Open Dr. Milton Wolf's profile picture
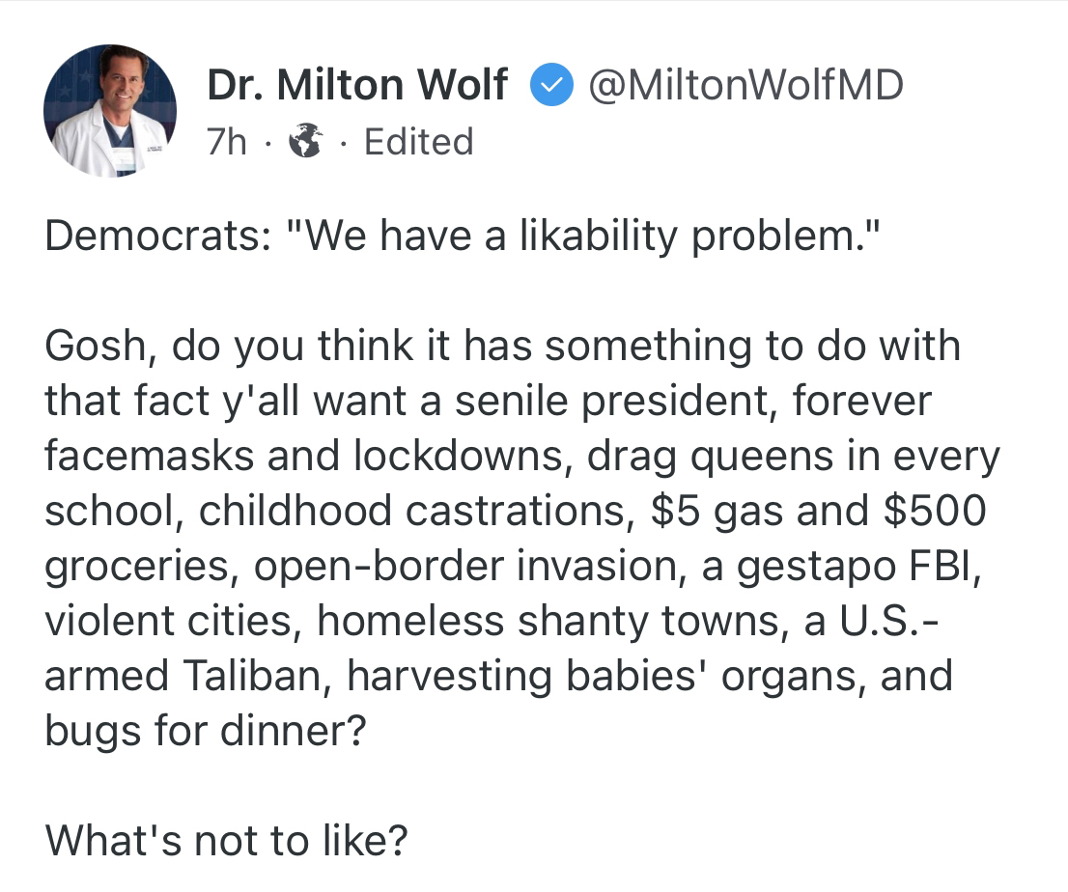Screen dimensions: 1068x892 tap(110, 111)
